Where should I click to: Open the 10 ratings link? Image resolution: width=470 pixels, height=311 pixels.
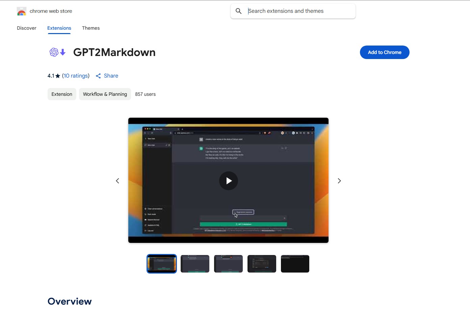[x=76, y=76]
